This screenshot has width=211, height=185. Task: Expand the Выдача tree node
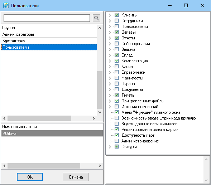pyautogui.click(x=110, y=49)
